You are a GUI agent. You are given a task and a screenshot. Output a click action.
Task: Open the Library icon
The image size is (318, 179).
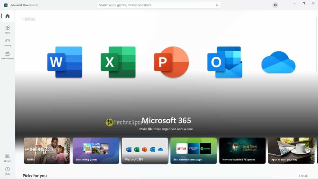(7, 158)
